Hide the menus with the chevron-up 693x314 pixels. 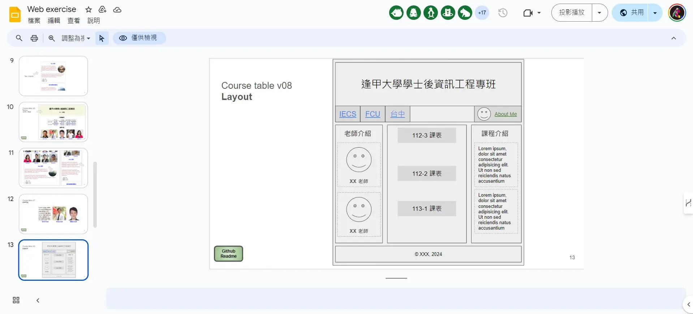(x=673, y=38)
